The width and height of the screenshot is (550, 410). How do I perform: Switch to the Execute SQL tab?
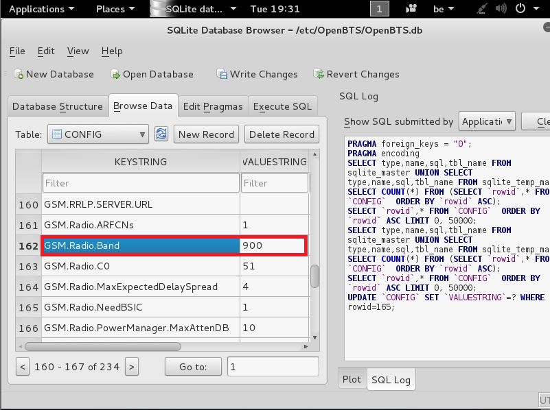coord(283,106)
